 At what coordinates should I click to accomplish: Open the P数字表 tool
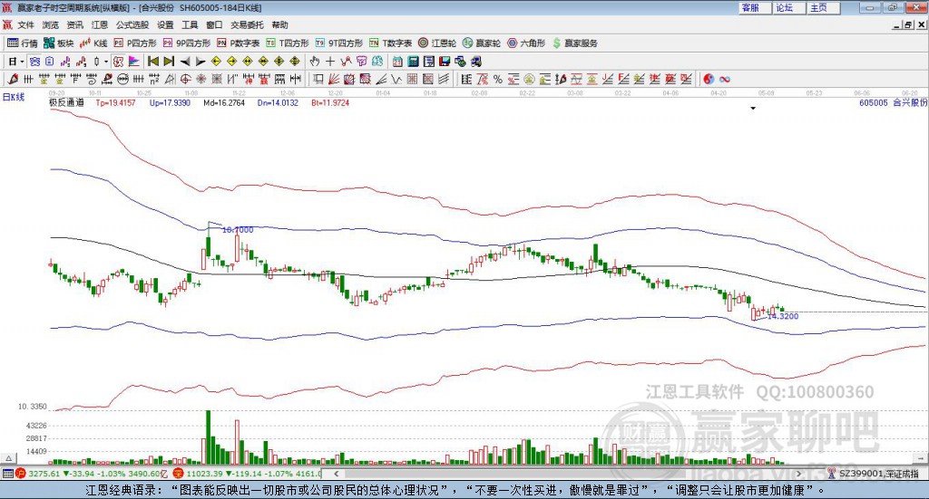[239, 43]
